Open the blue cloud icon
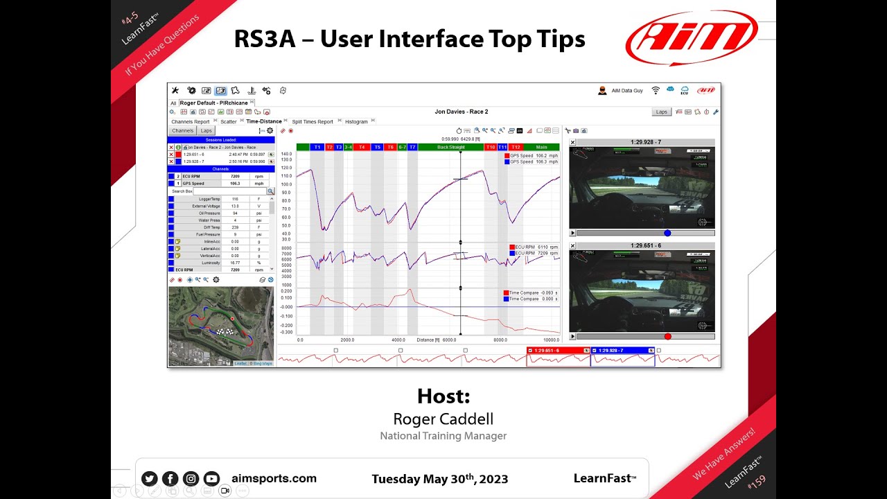The height and width of the screenshot is (499, 887). (670, 89)
